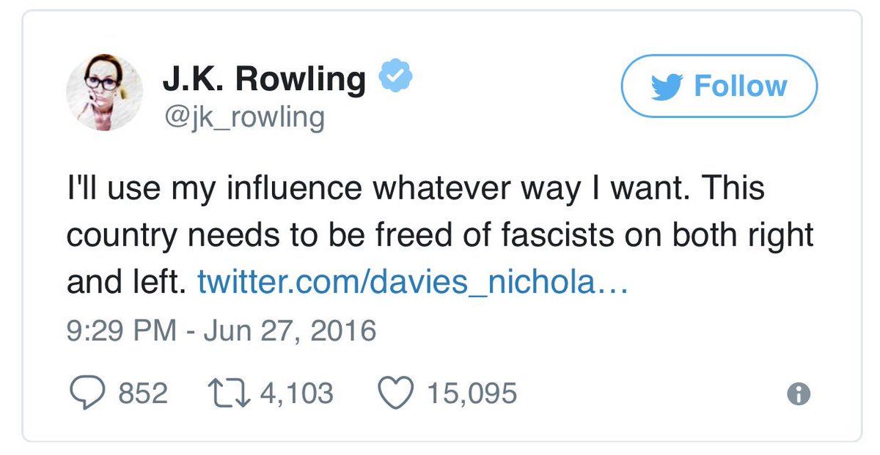Click the Twitter bird in Follow button
The image size is (880, 455).
click(669, 87)
